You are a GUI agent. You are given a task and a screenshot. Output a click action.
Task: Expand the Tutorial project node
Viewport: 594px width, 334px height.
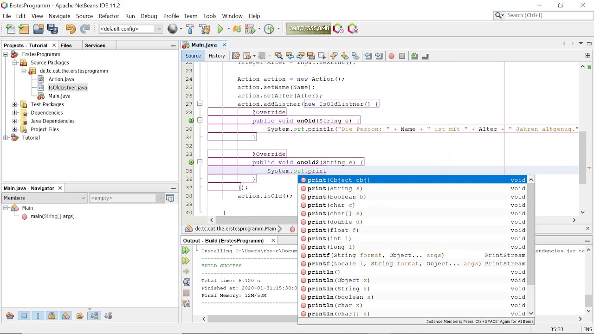tap(6, 138)
